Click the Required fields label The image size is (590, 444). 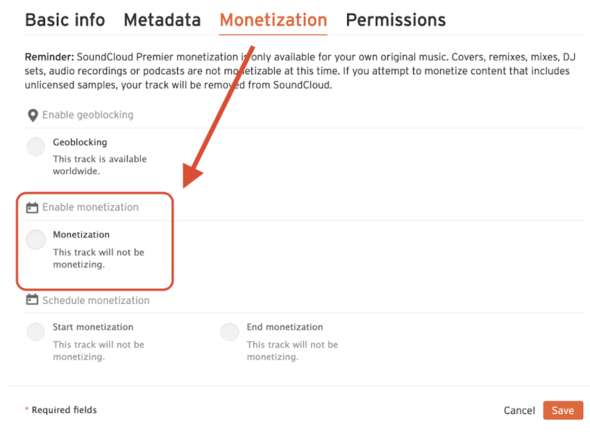[x=61, y=410]
